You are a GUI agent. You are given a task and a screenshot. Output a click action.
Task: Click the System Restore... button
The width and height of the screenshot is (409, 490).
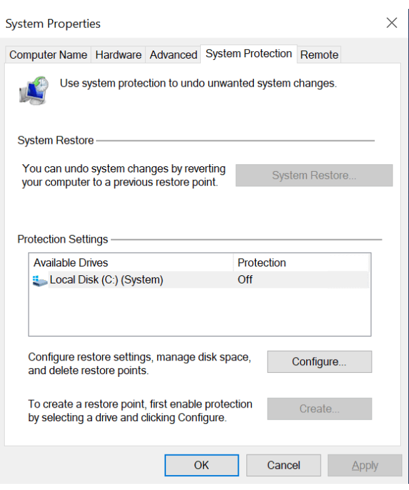pos(314,176)
